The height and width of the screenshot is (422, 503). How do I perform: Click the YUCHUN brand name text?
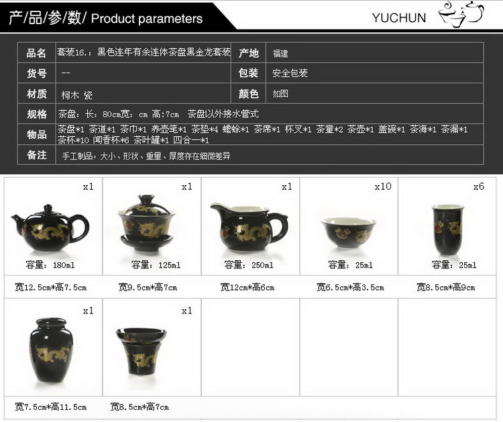pyautogui.click(x=399, y=17)
